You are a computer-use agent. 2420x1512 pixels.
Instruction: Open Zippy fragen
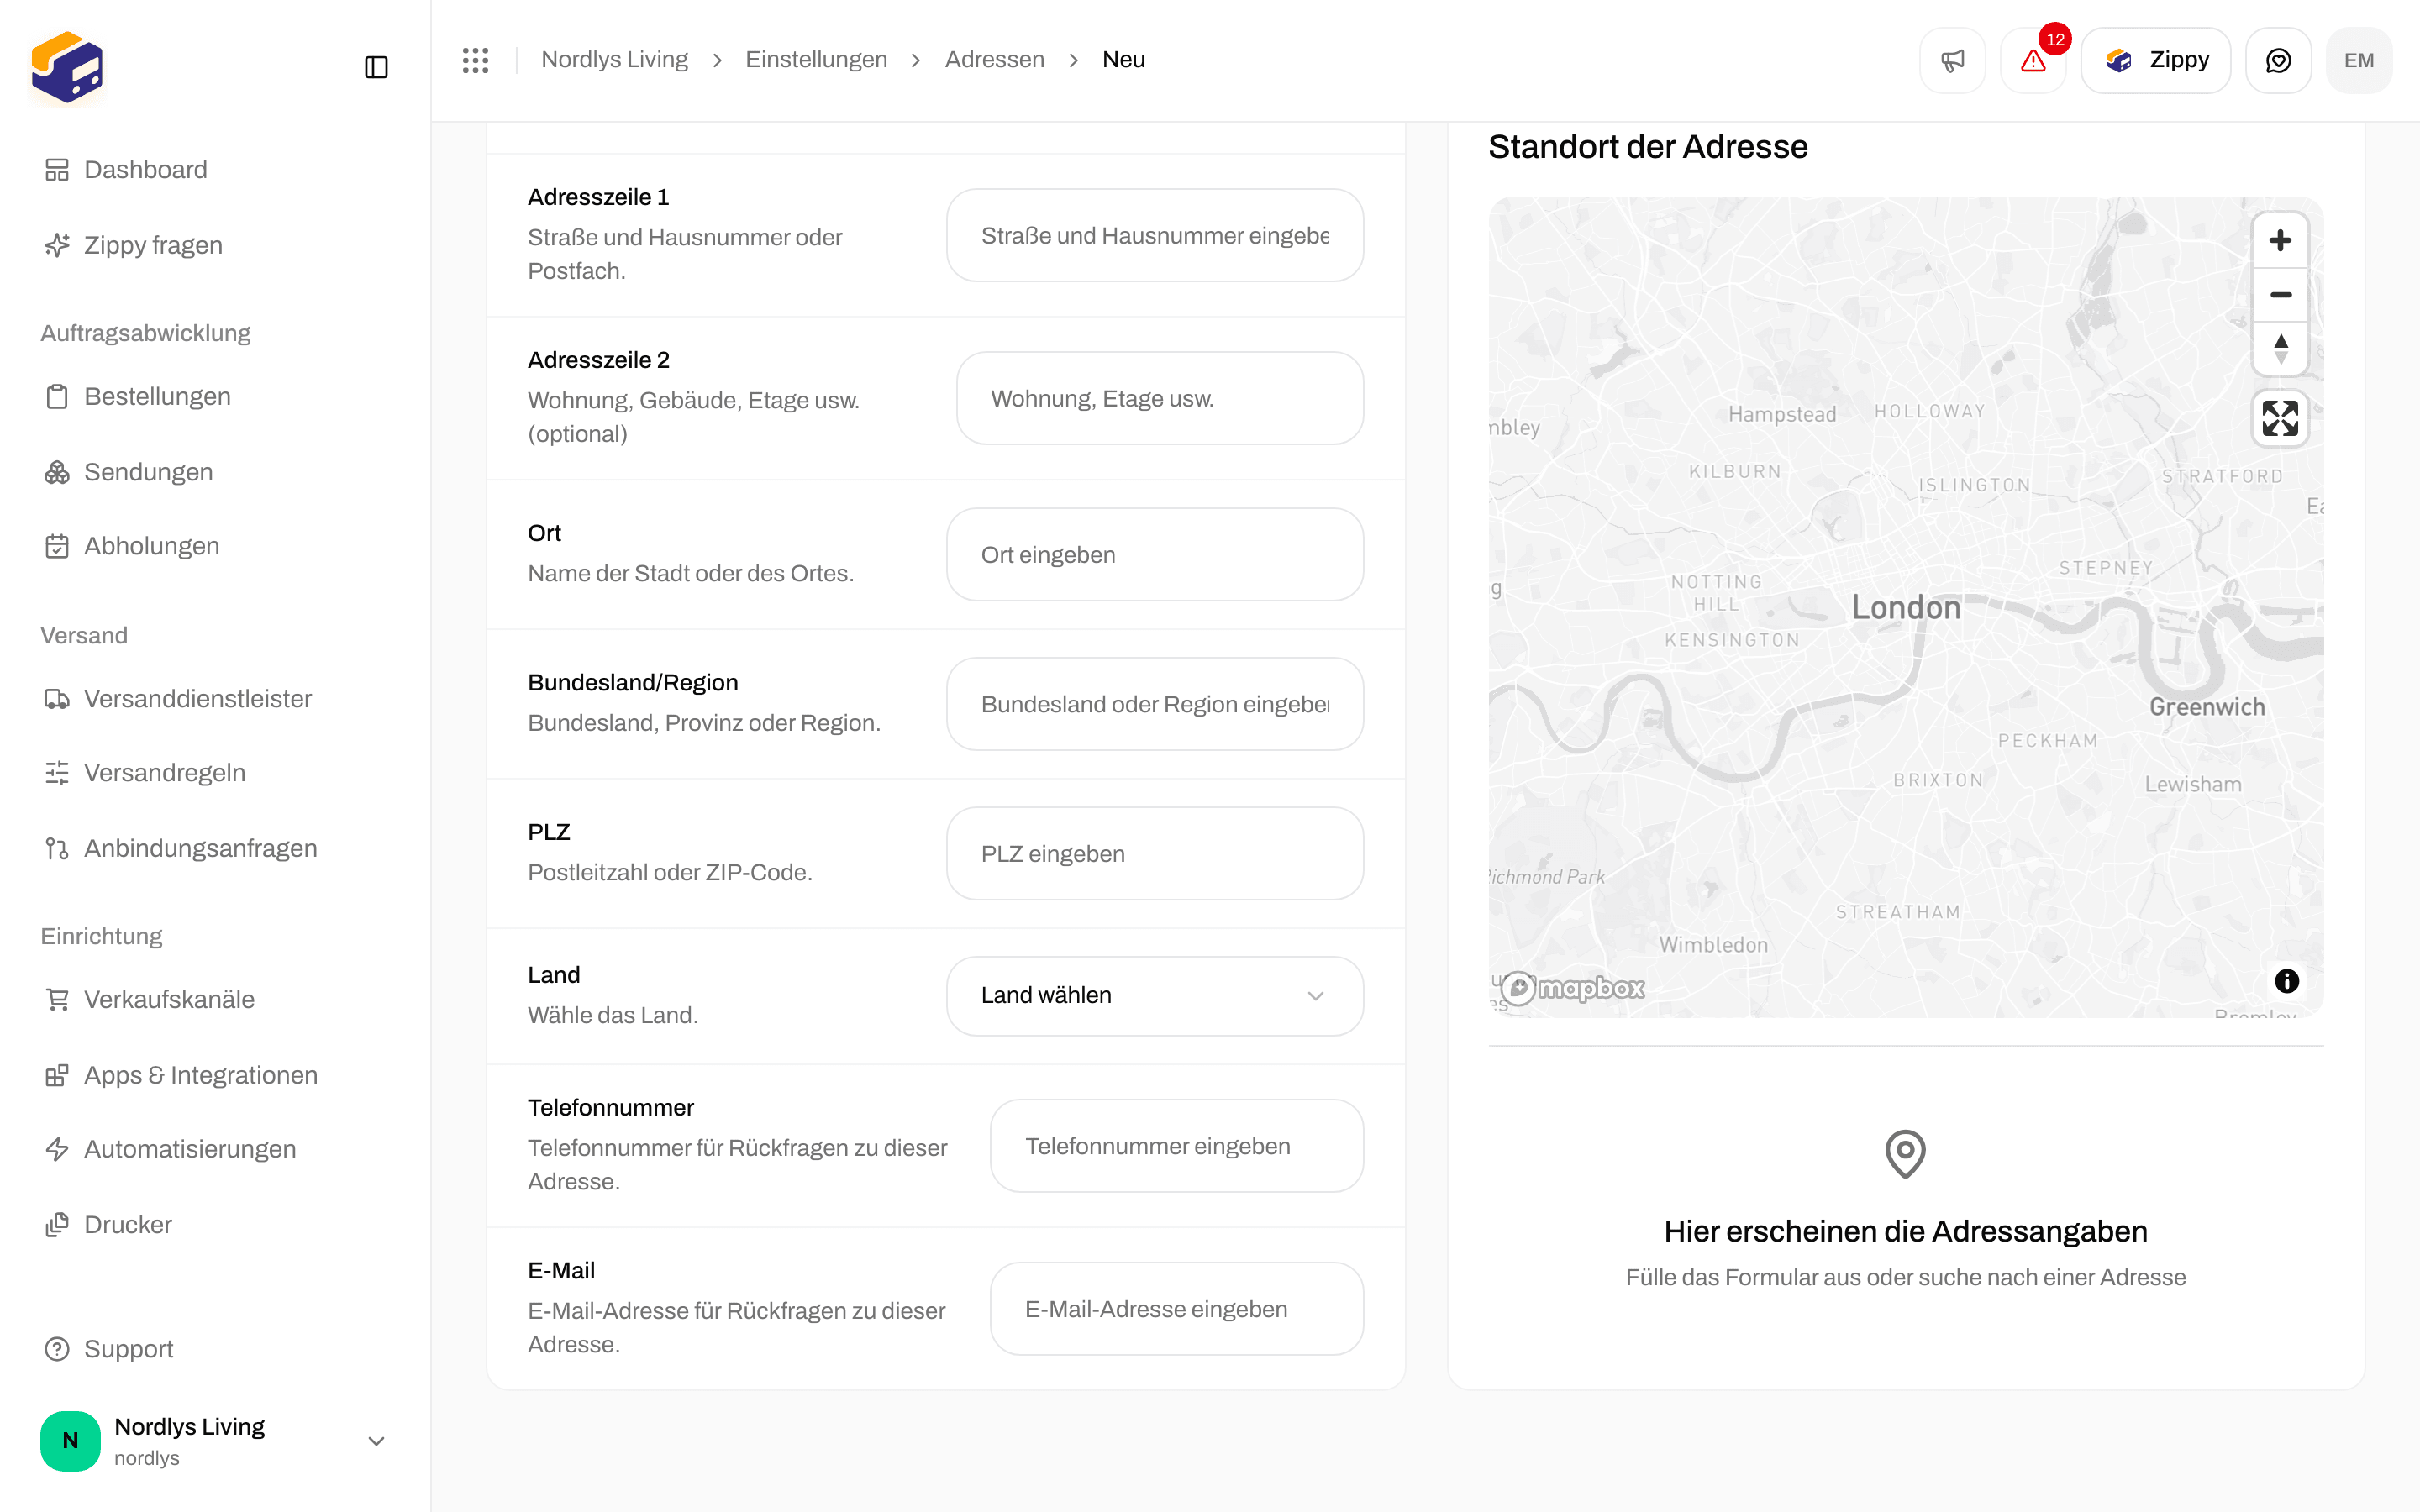coord(215,245)
